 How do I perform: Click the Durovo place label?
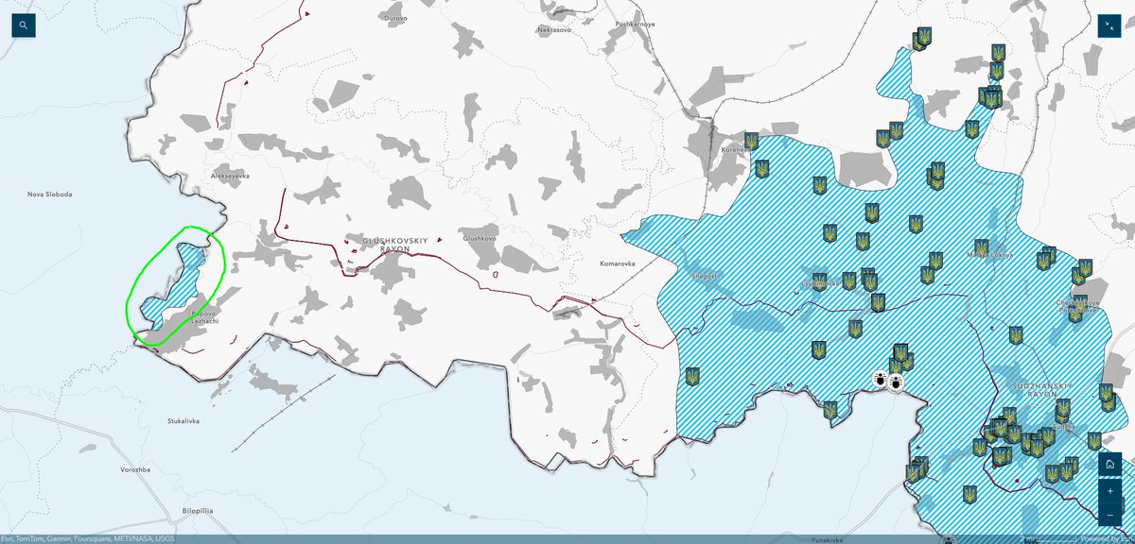coord(395,17)
